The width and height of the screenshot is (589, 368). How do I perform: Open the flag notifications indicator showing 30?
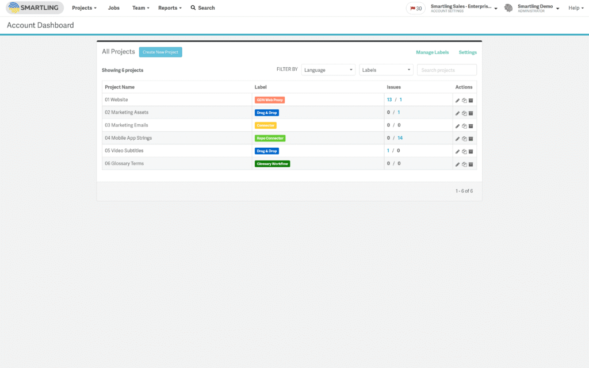point(415,8)
